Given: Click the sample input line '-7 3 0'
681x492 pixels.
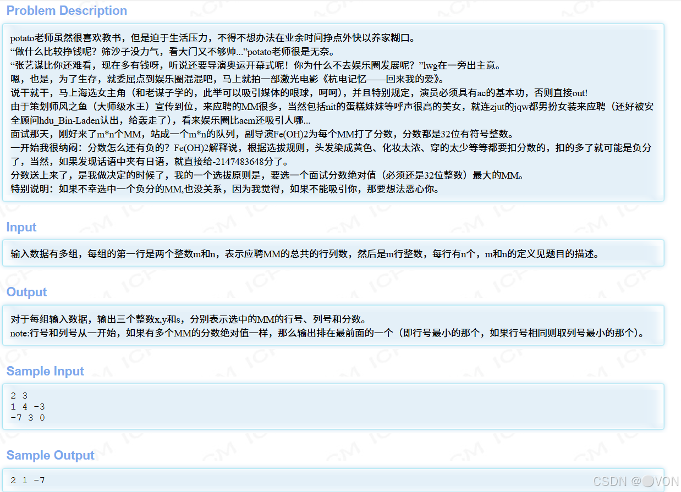Looking at the screenshot, I should [28, 418].
